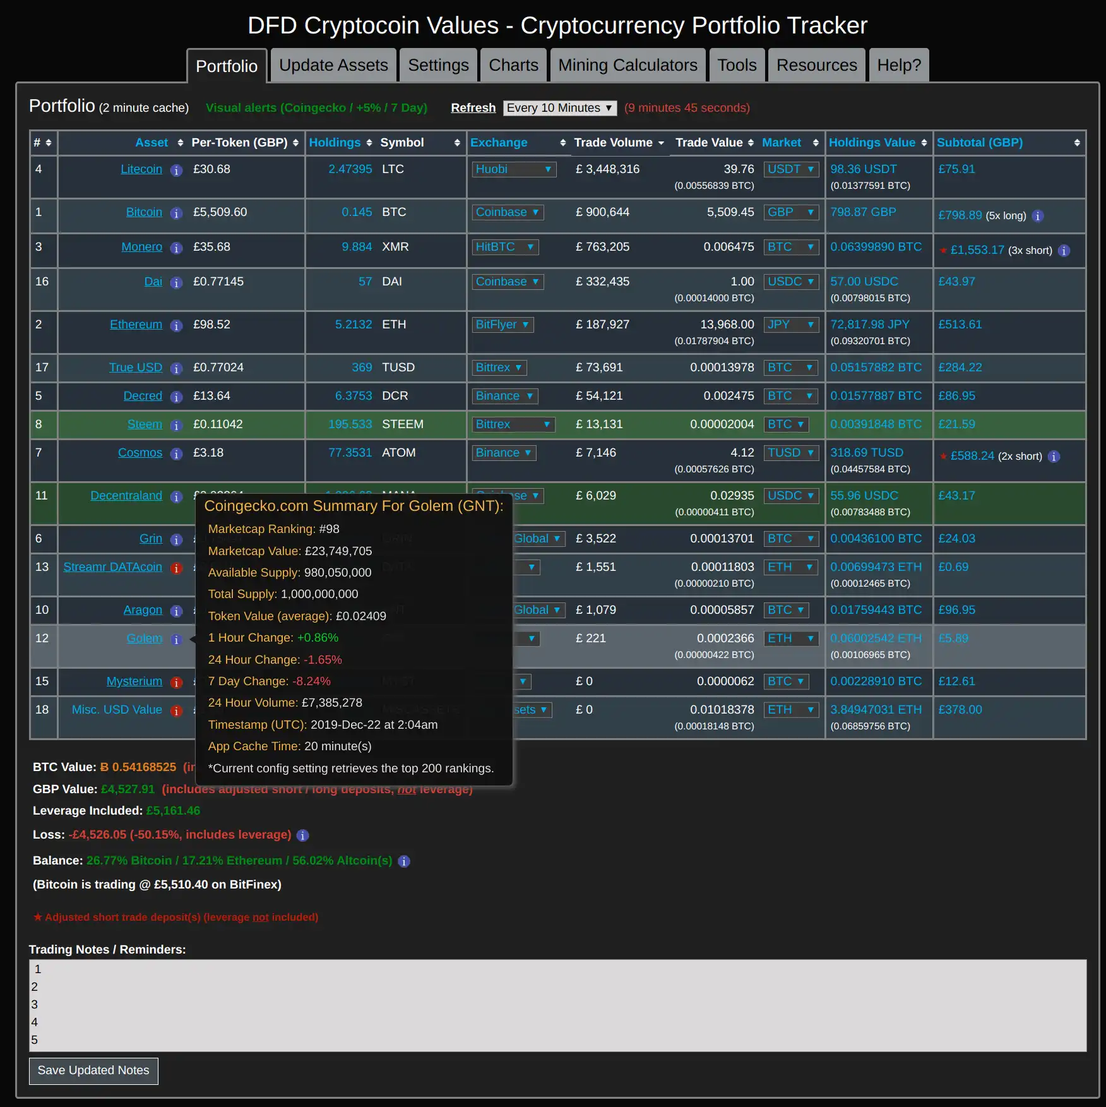
Task: Click the Refresh link
Action: click(x=473, y=108)
